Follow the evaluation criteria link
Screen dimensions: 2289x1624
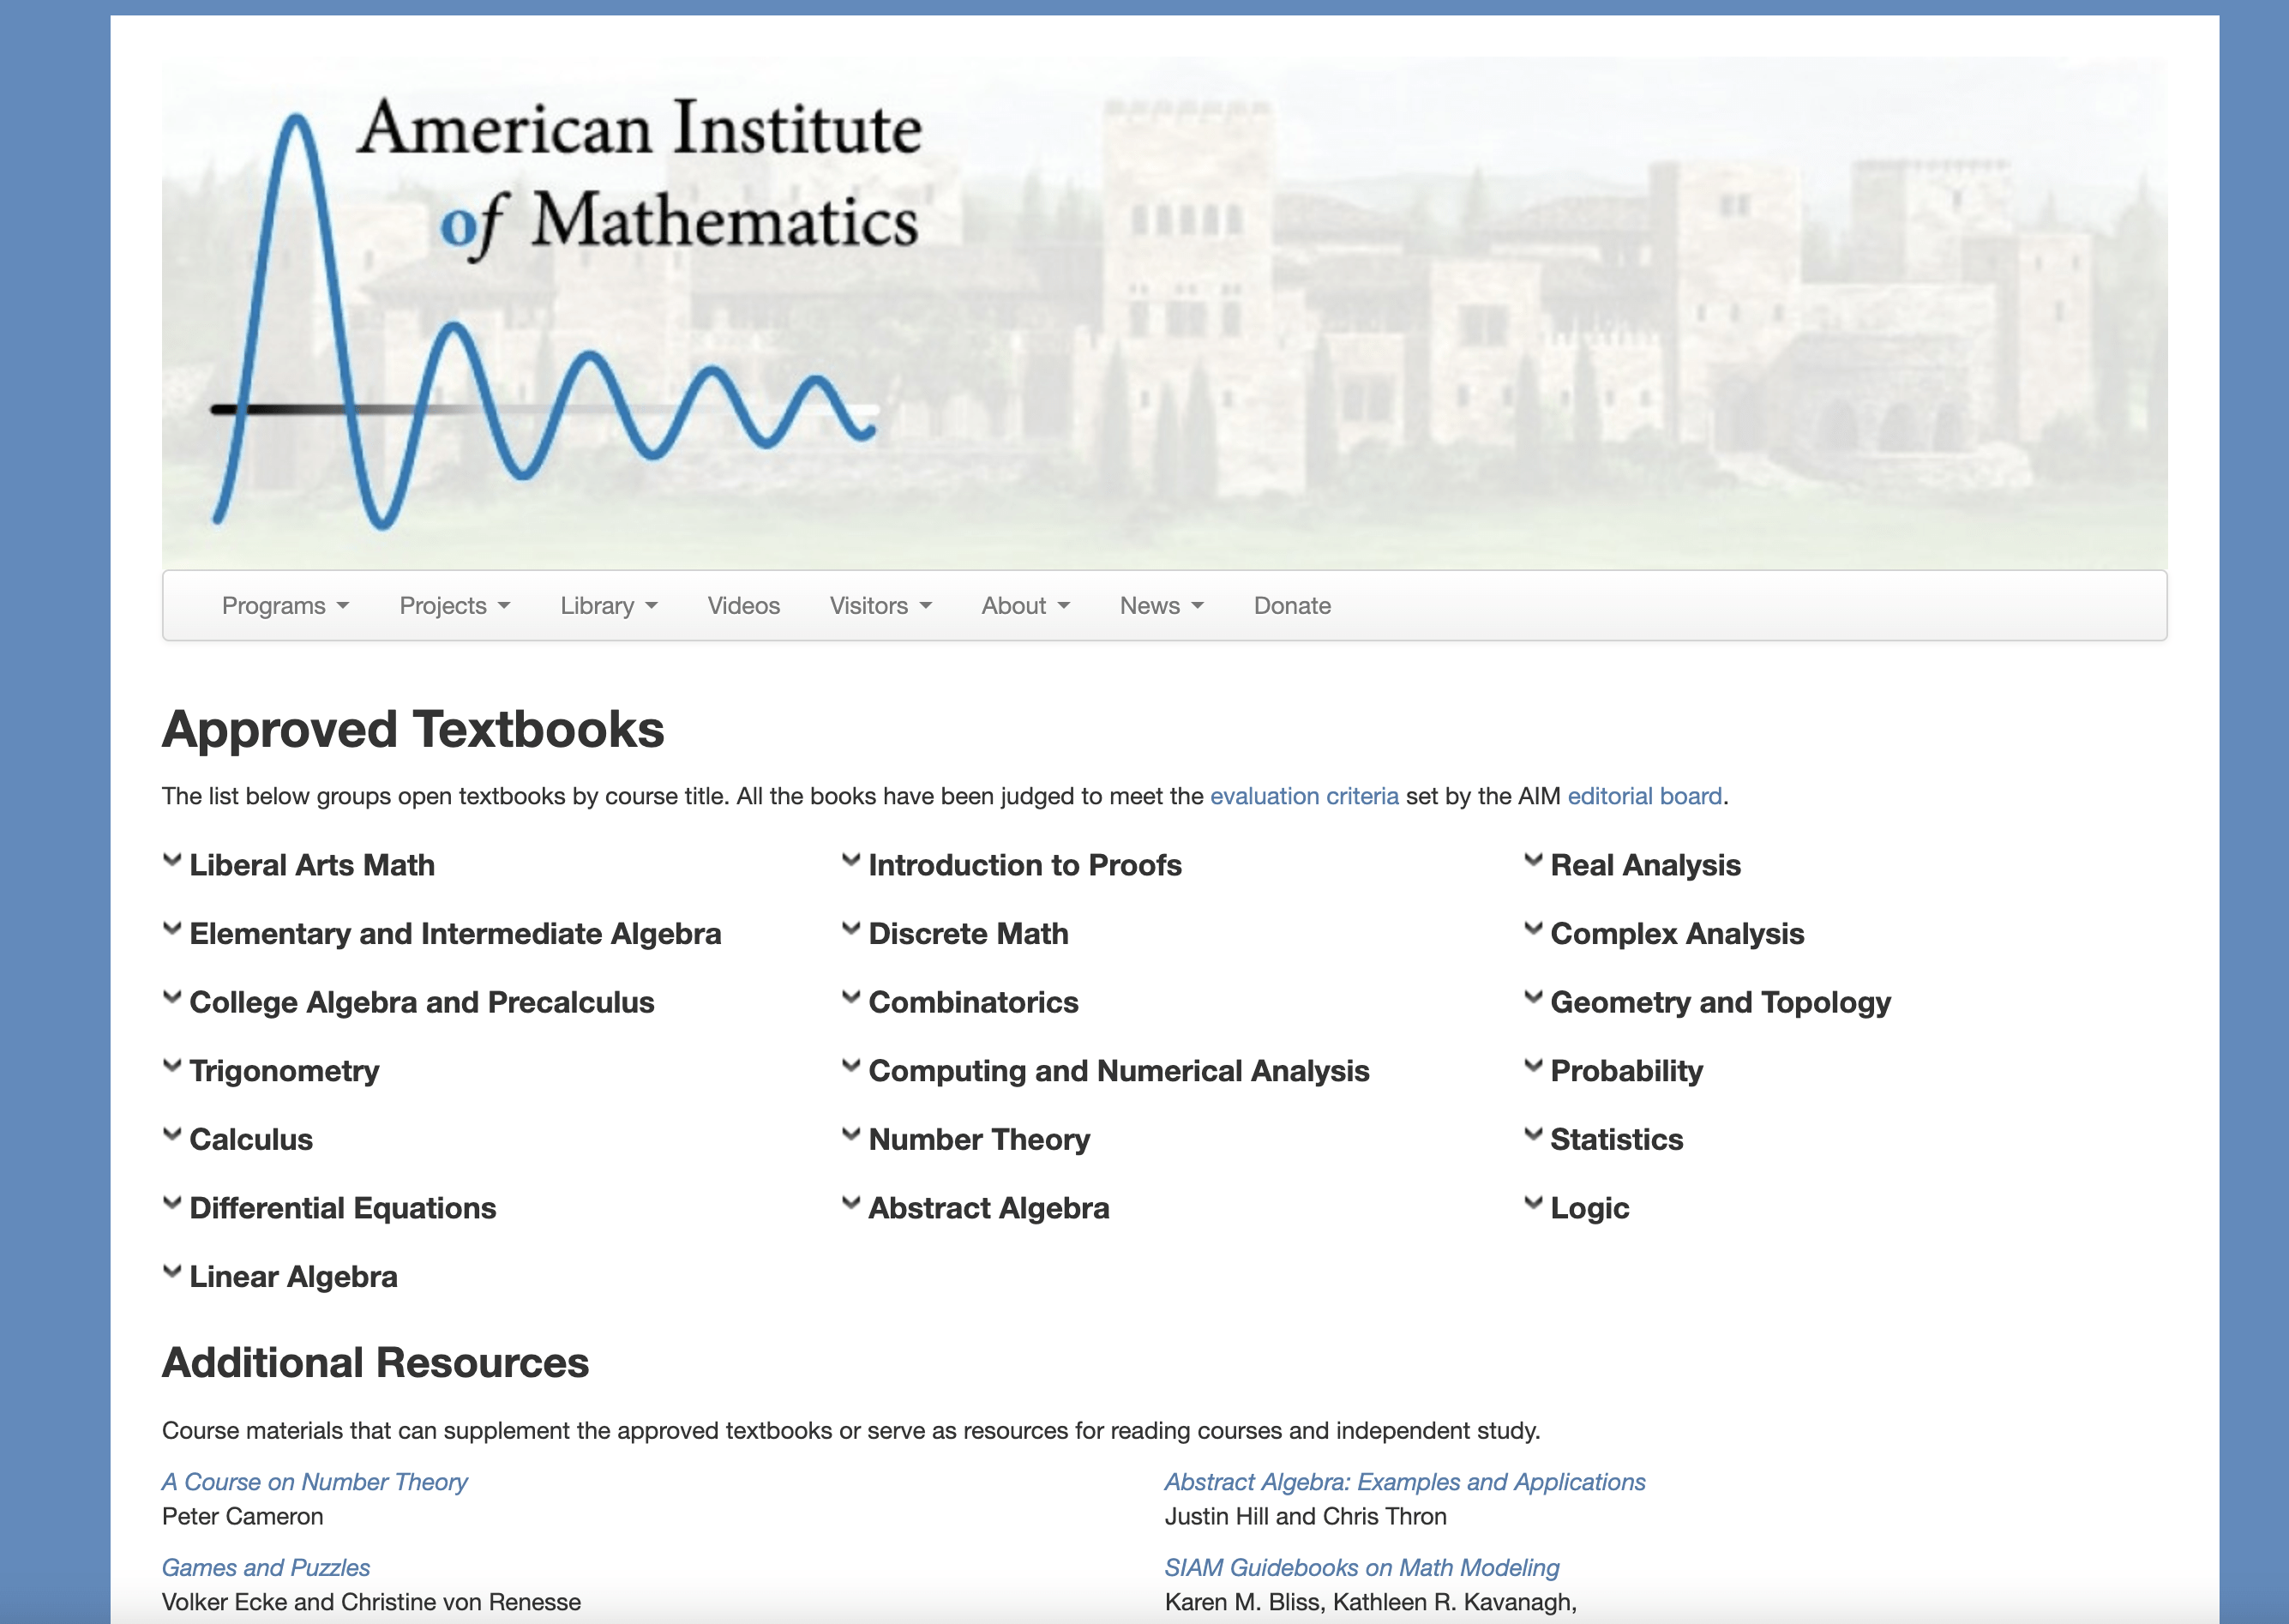coord(1305,796)
